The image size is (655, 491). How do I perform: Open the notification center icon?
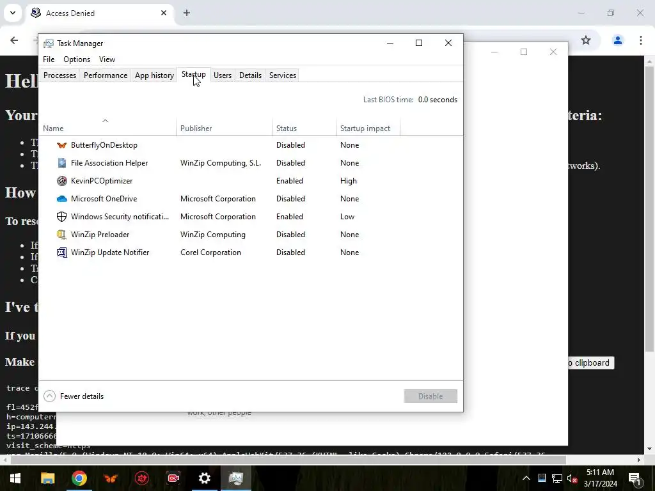click(635, 478)
